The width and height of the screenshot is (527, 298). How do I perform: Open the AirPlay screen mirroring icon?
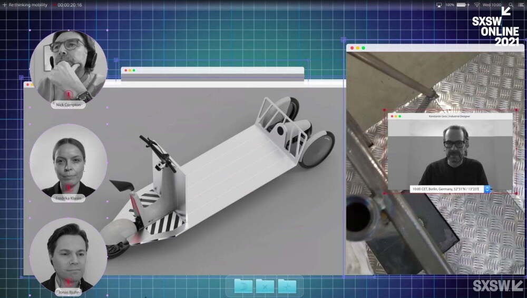coord(438,5)
